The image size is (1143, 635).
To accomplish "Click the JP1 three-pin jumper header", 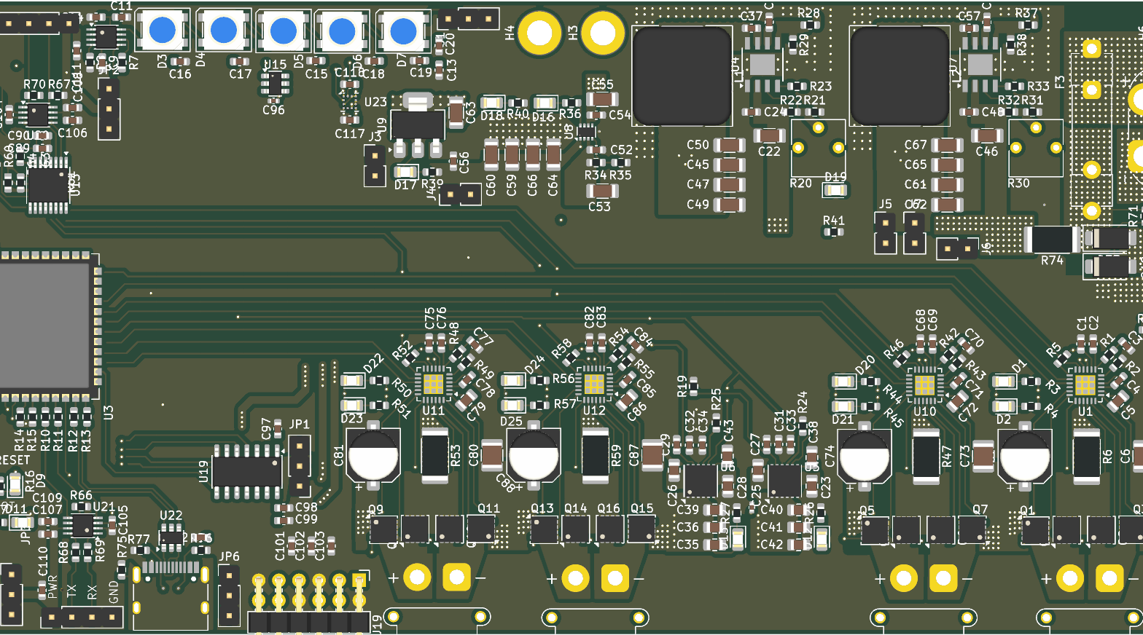I will click(299, 465).
